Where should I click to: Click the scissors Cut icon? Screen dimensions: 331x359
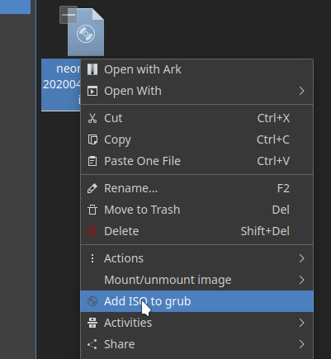pos(92,118)
